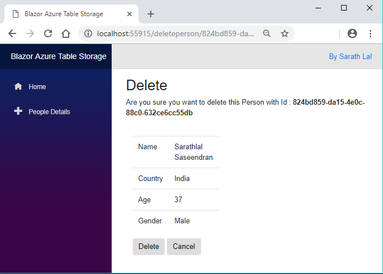This screenshot has height=274, width=383.
Task: Click the India country value
Action: click(182, 178)
